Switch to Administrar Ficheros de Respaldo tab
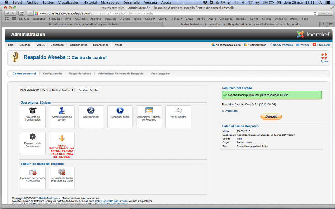335x209 pixels. pyautogui.click(x=121, y=74)
